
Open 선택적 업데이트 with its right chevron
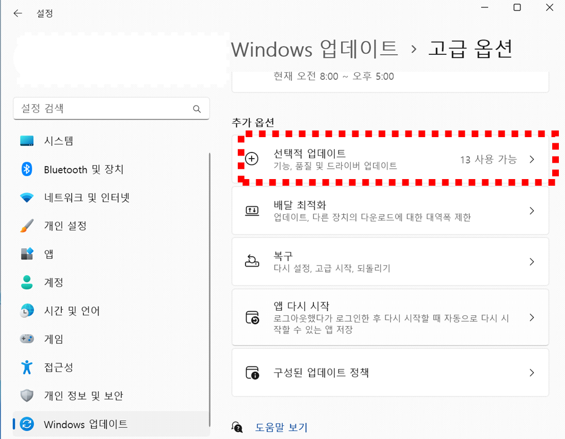(x=532, y=159)
